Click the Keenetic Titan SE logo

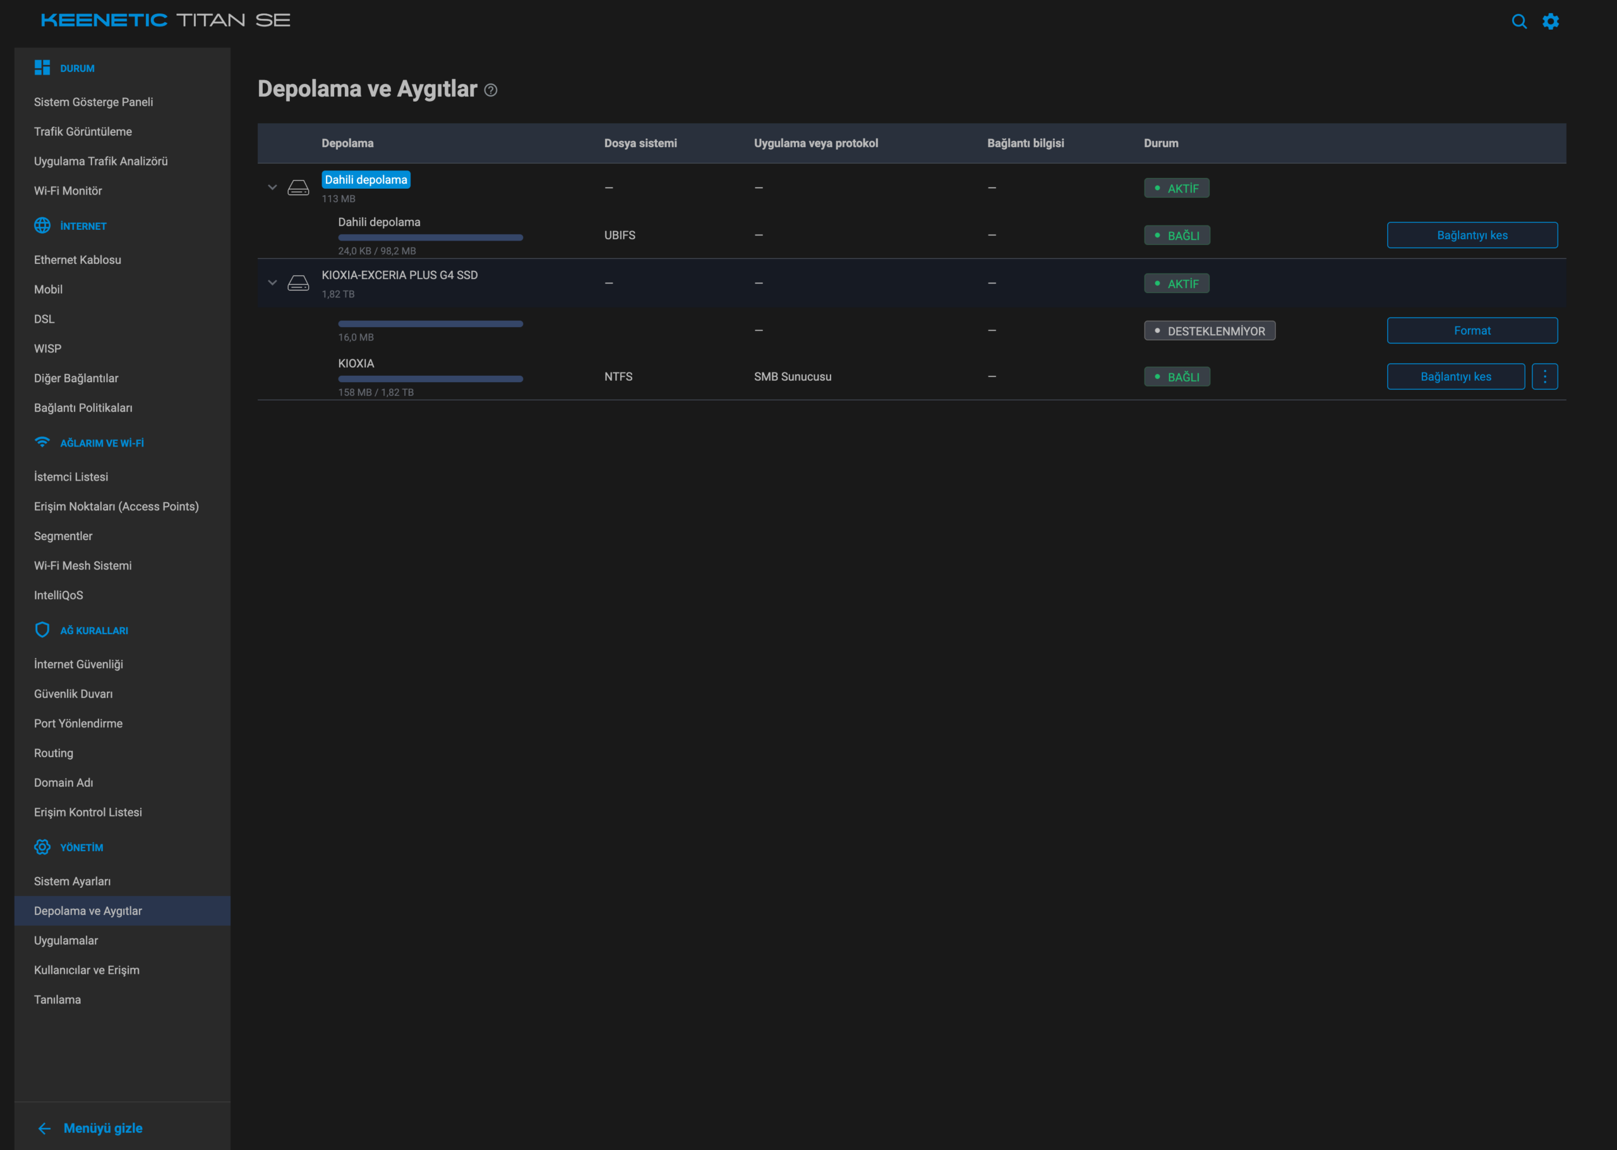click(x=165, y=20)
